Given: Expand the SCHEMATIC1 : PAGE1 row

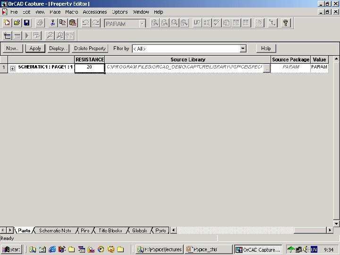Looking at the screenshot, I should 13,68.
